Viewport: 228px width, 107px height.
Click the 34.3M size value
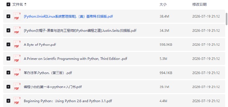point(164,31)
